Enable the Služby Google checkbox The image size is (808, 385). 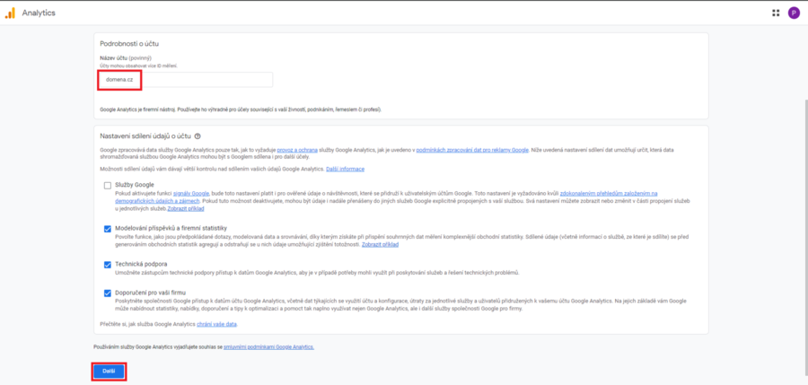click(x=108, y=186)
